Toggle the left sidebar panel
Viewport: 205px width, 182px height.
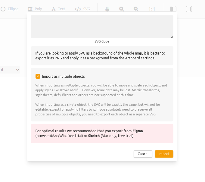point(173,9)
